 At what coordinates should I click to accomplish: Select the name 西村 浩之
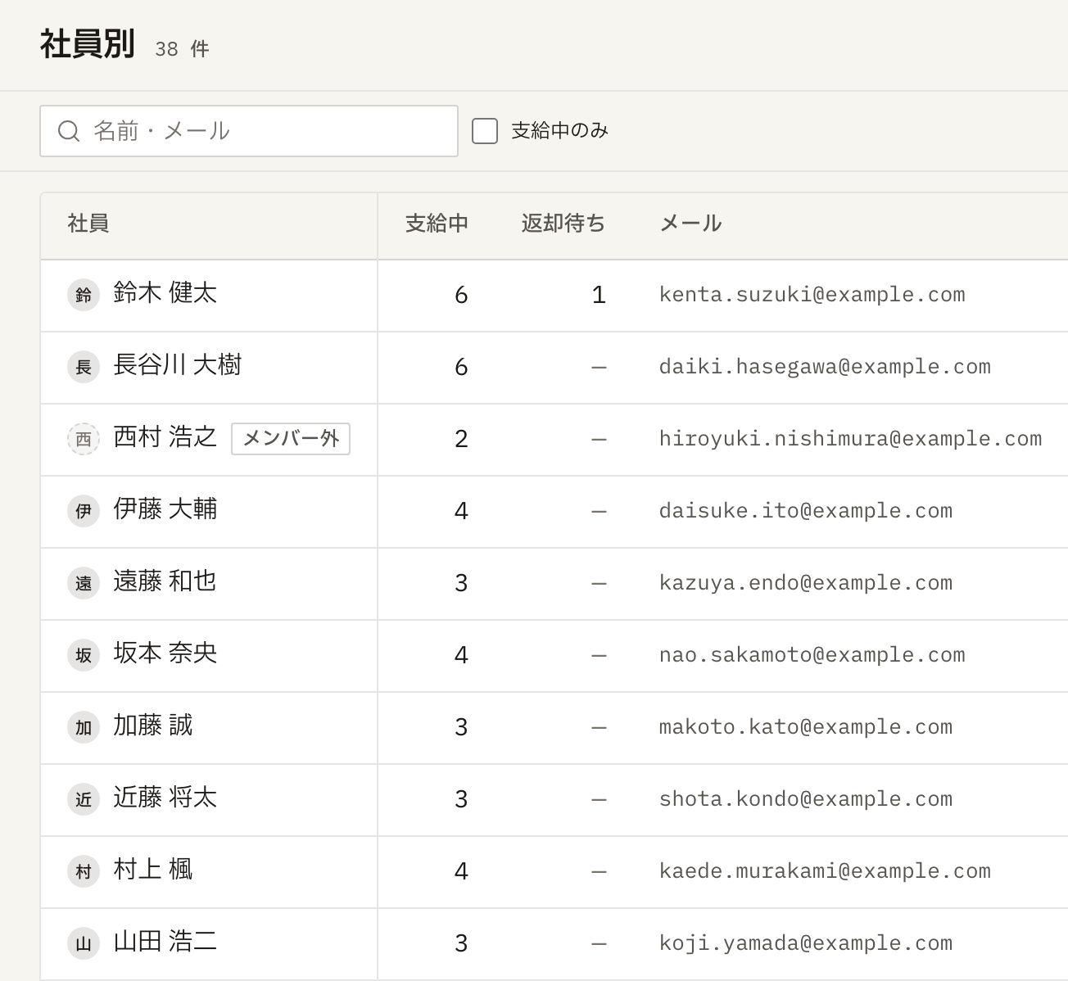click(x=165, y=437)
